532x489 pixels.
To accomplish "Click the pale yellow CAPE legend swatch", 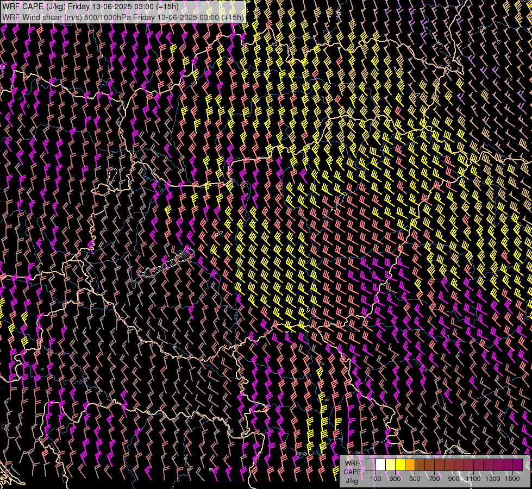I will point(391,465).
